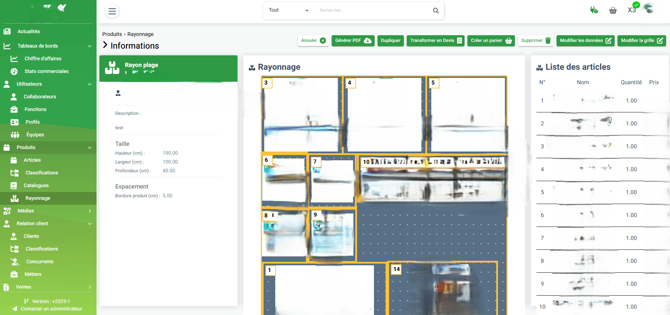Viewport: 670px width, 315px height.
Task: Click the Dupliquer button
Action: pyautogui.click(x=391, y=41)
